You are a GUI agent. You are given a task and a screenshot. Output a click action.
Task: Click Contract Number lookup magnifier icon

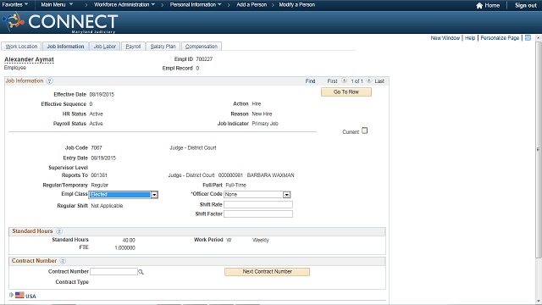click(x=141, y=272)
